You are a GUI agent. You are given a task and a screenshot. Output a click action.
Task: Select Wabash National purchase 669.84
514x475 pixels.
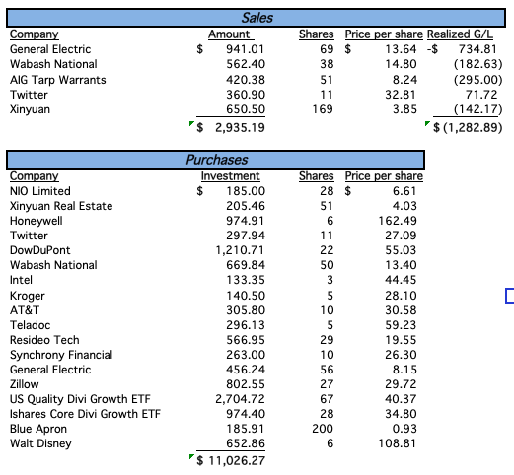pyautogui.click(x=246, y=265)
